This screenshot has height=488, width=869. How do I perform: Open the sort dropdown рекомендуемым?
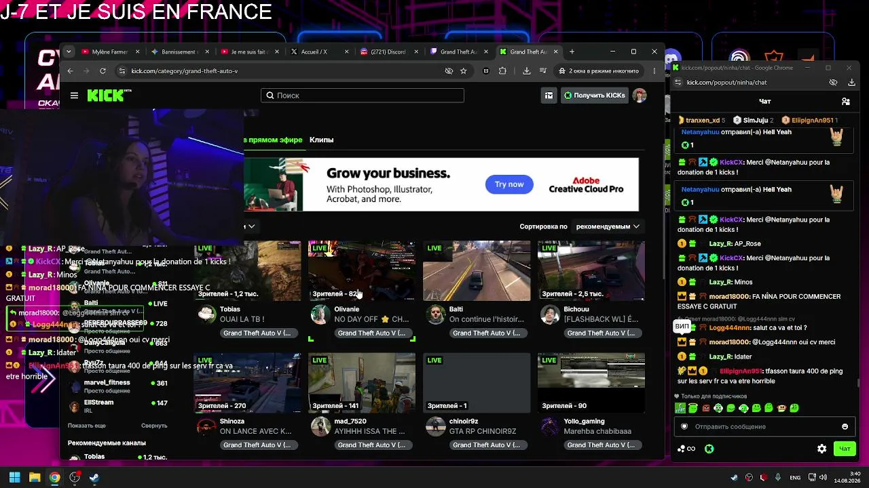pyautogui.click(x=608, y=226)
